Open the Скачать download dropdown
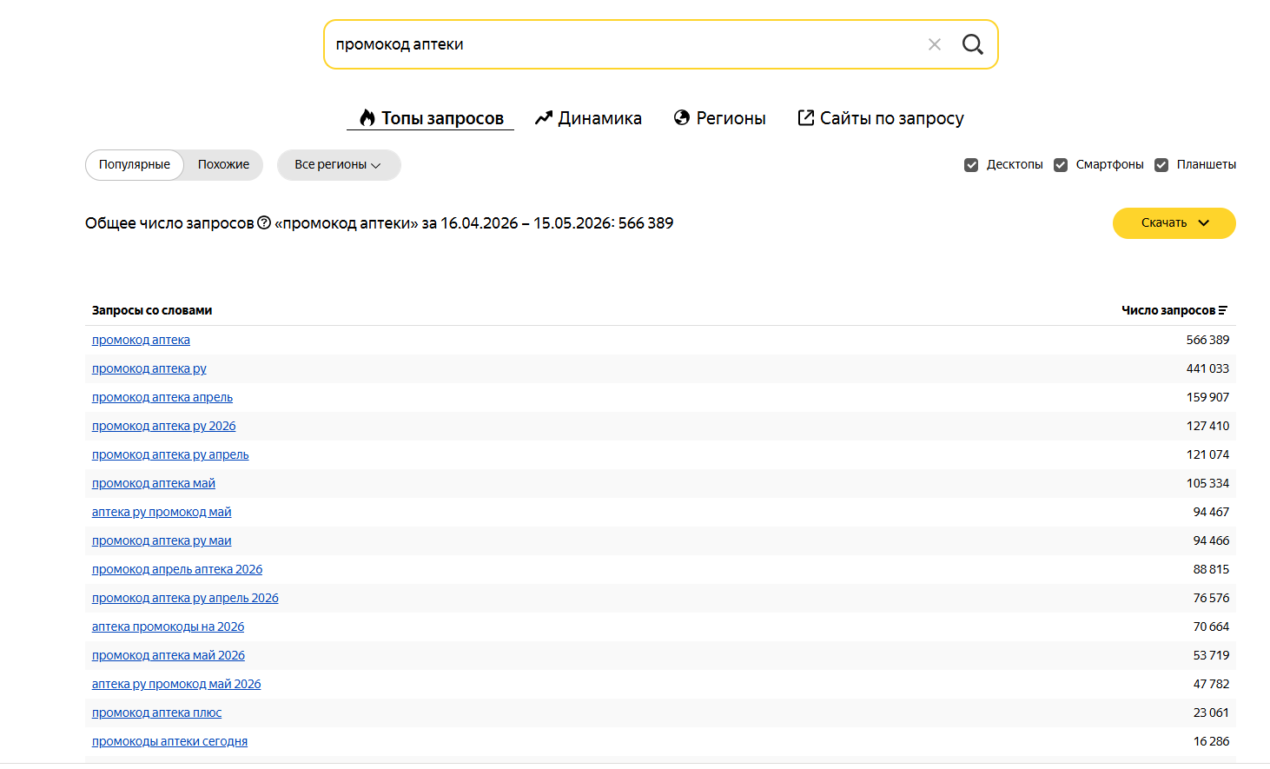Image resolution: width=1270 pixels, height=769 pixels. (x=1174, y=223)
